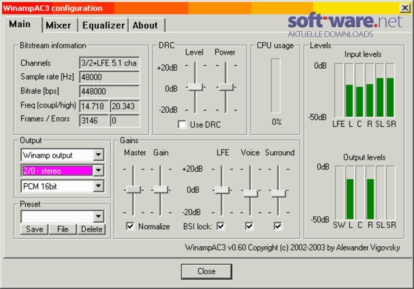
Task: Click the Save preset button
Action: [35, 229]
